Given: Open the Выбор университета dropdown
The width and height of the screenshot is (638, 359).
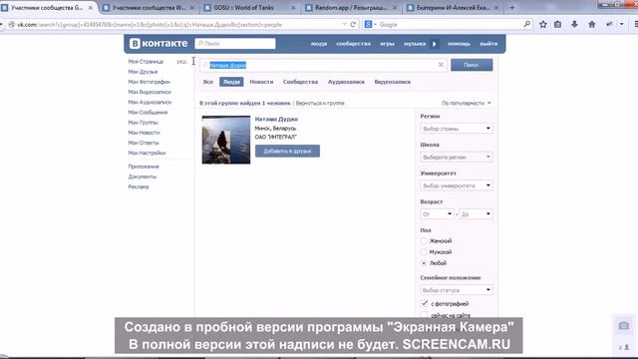Looking at the screenshot, I should [457, 185].
